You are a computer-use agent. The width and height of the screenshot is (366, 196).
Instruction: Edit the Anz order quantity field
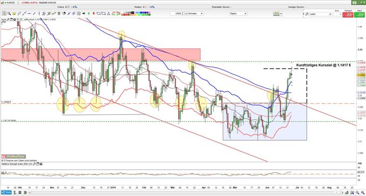[337, 14]
